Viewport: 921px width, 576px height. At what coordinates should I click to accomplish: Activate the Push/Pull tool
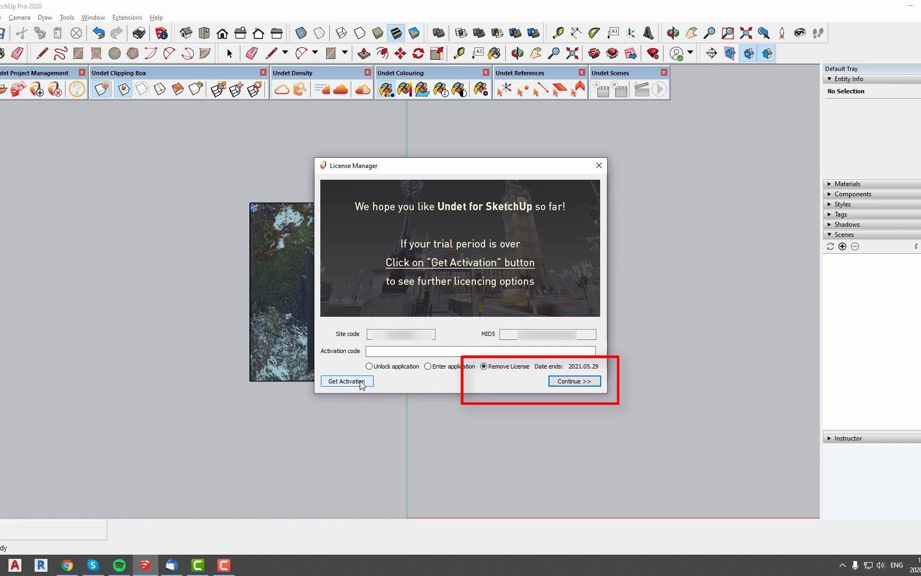click(x=364, y=53)
